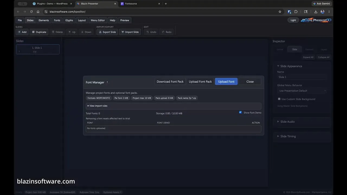The width and height of the screenshot is (347, 195).
Task: Switch to the Global inspector tab
Action: click(280, 49)
